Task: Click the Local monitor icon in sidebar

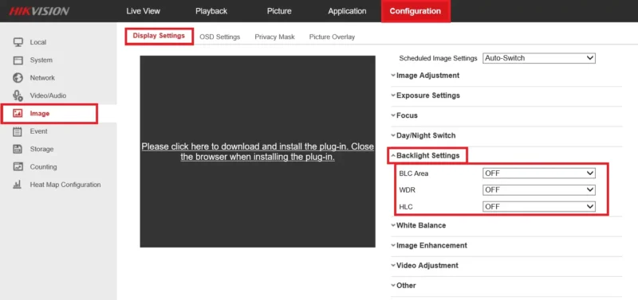Action: (x=18, y=42)
